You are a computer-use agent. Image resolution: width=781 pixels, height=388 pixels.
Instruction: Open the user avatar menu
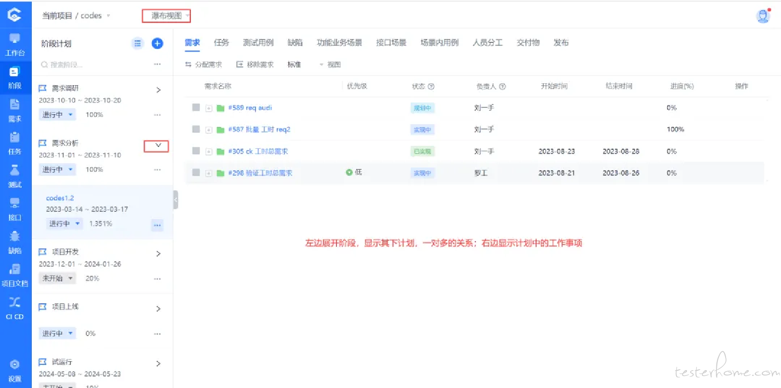(x=763, y=16)
